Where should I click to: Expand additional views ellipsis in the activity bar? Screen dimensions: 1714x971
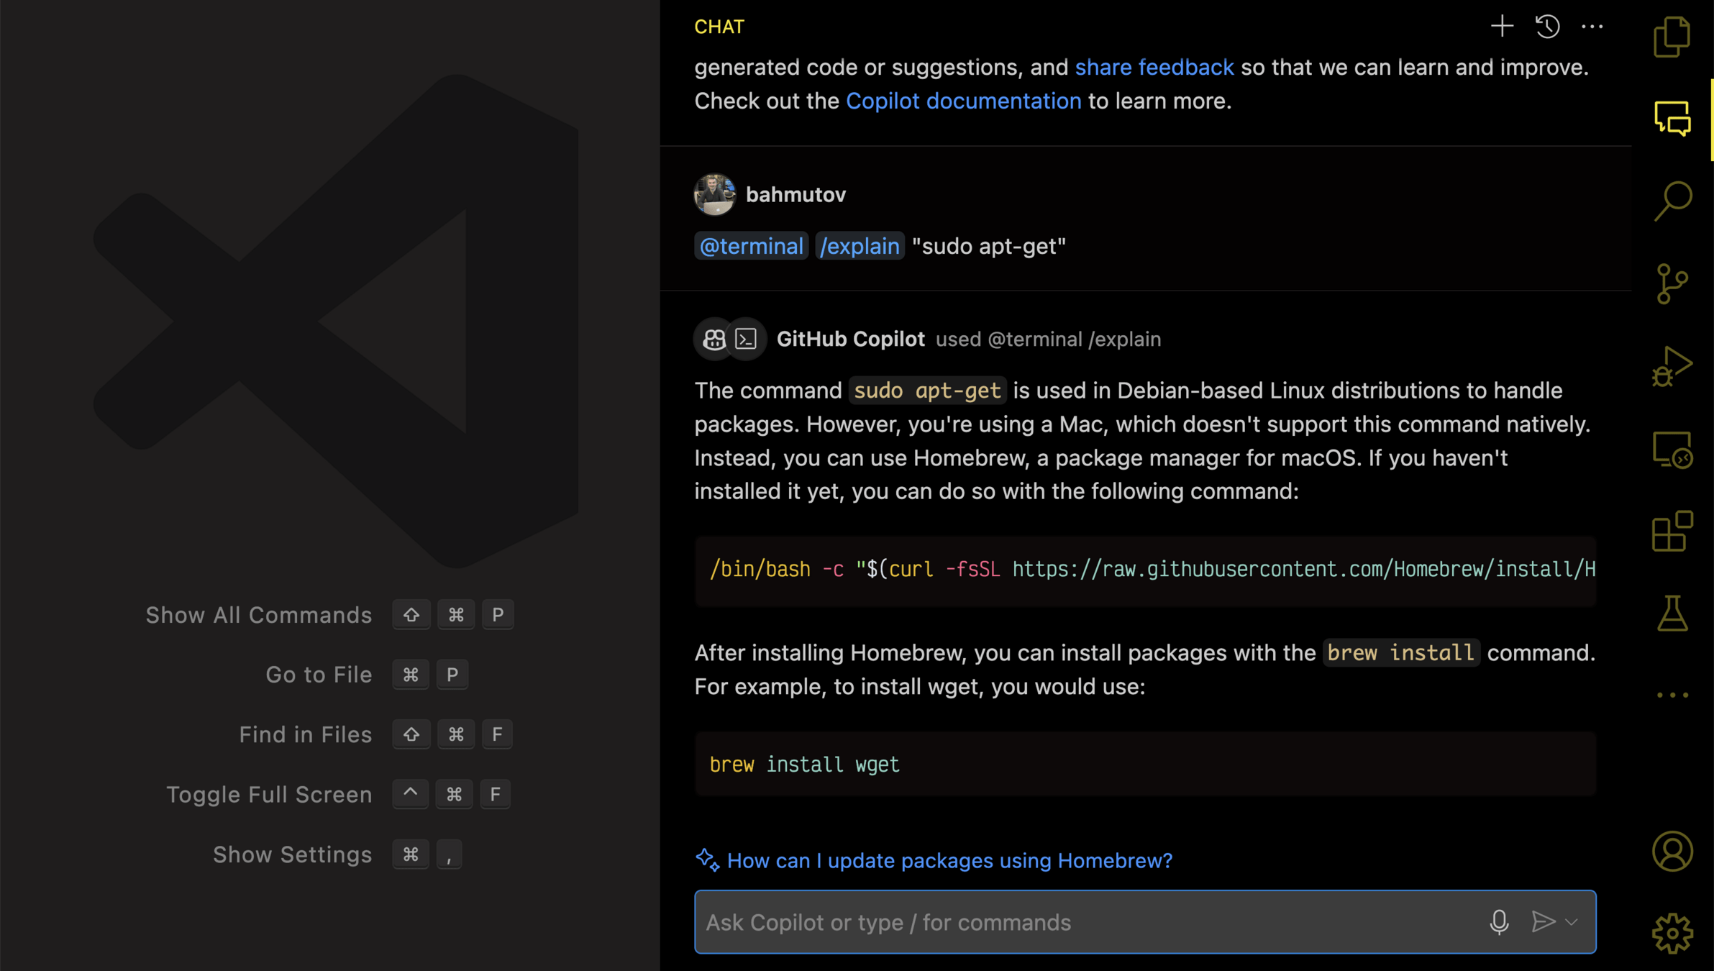click(x=1672, y=695)
